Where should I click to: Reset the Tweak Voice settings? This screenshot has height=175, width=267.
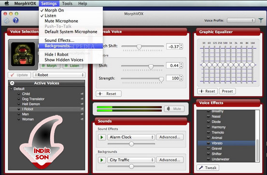coord(109,94)
